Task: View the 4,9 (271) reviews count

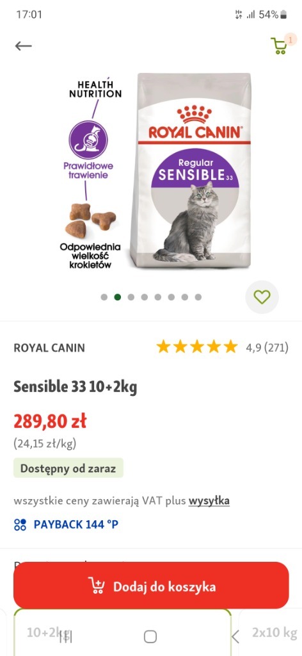Action: [267, 348]
